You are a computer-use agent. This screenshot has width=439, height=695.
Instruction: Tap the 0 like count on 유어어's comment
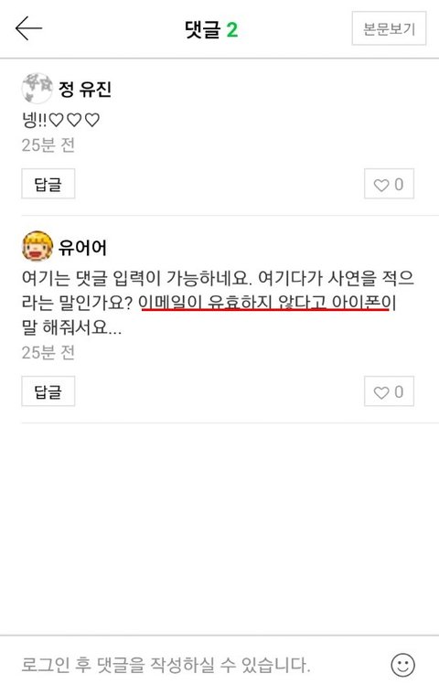point(399,391)
